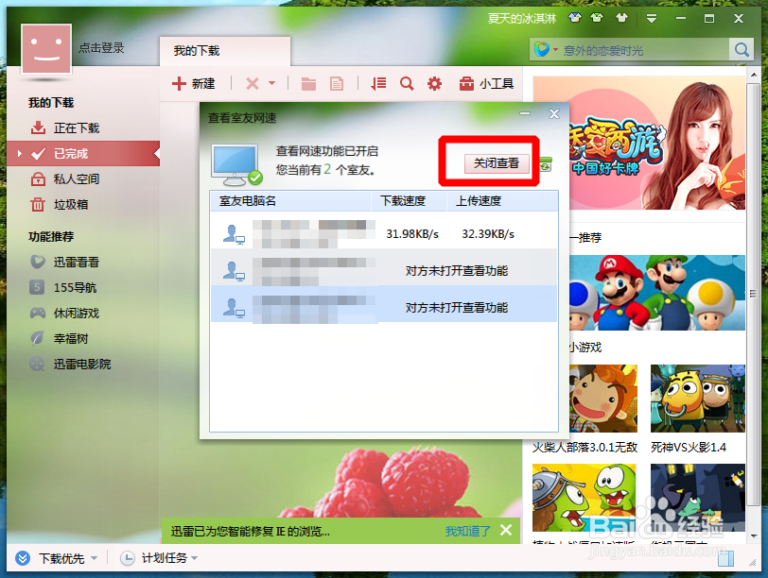Click the search magnifier icon on the toolbar
The image size is (768, 578).
(406, 83)
